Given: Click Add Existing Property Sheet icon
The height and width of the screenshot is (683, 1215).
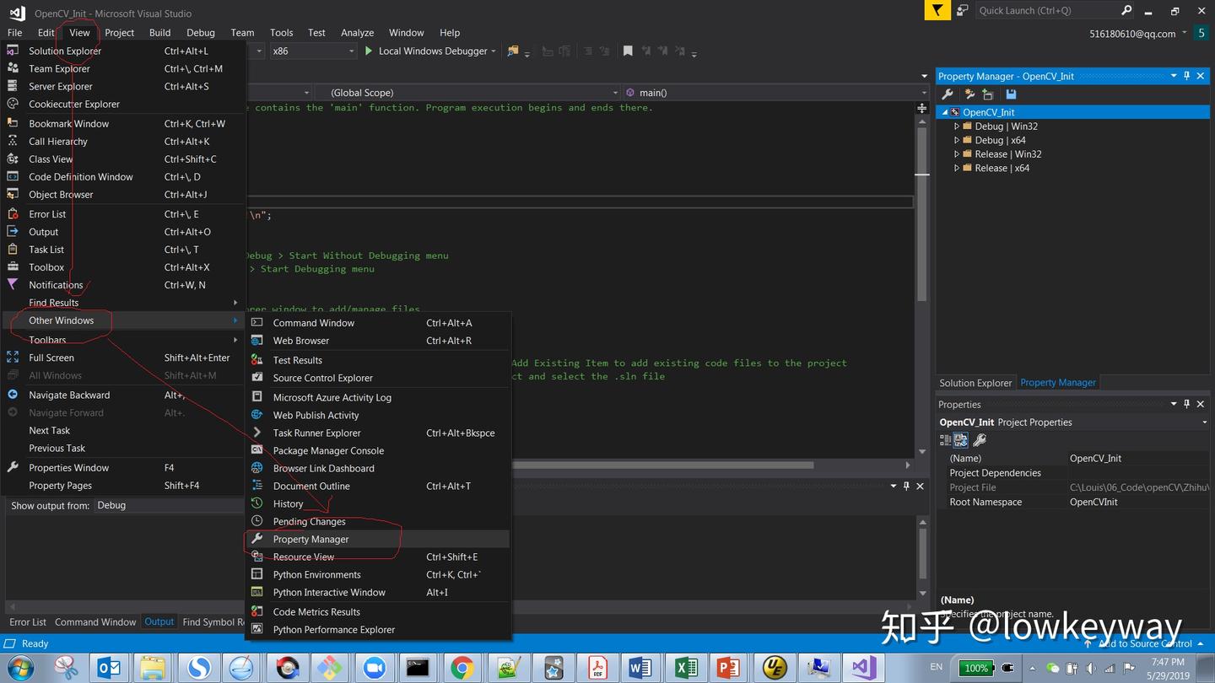Looking at the screenshot, I should (x=988, y=94).
